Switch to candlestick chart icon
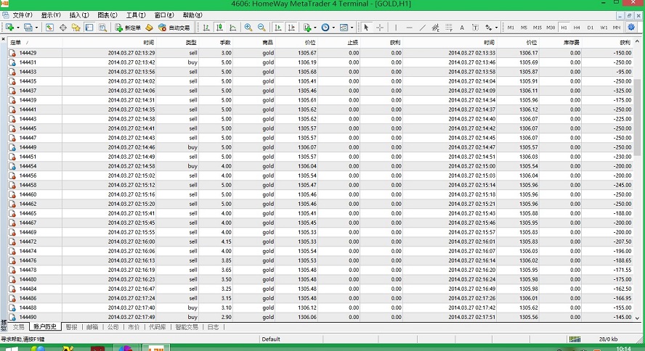The image size is (645, 351). pos(219,28)
